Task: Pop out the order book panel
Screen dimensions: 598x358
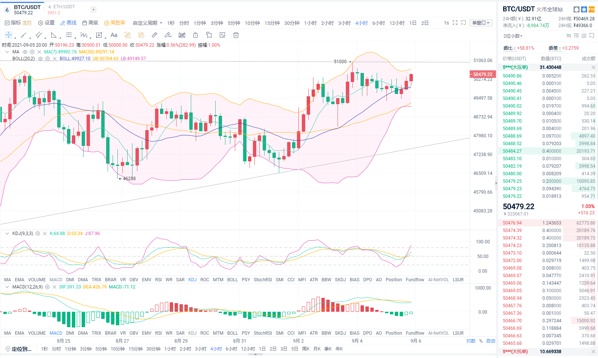Action: pos(592,36)
